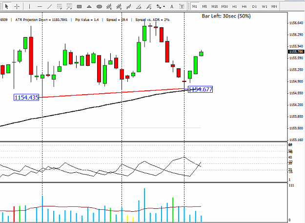
Task: Pick the triangle shape tool
Action: tap(89, 7)
